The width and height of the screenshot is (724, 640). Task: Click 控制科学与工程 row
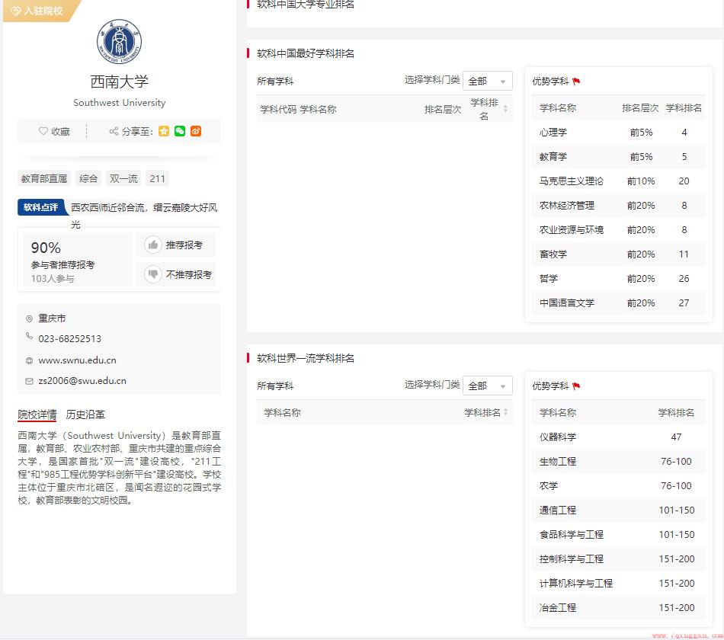(618, 558)
